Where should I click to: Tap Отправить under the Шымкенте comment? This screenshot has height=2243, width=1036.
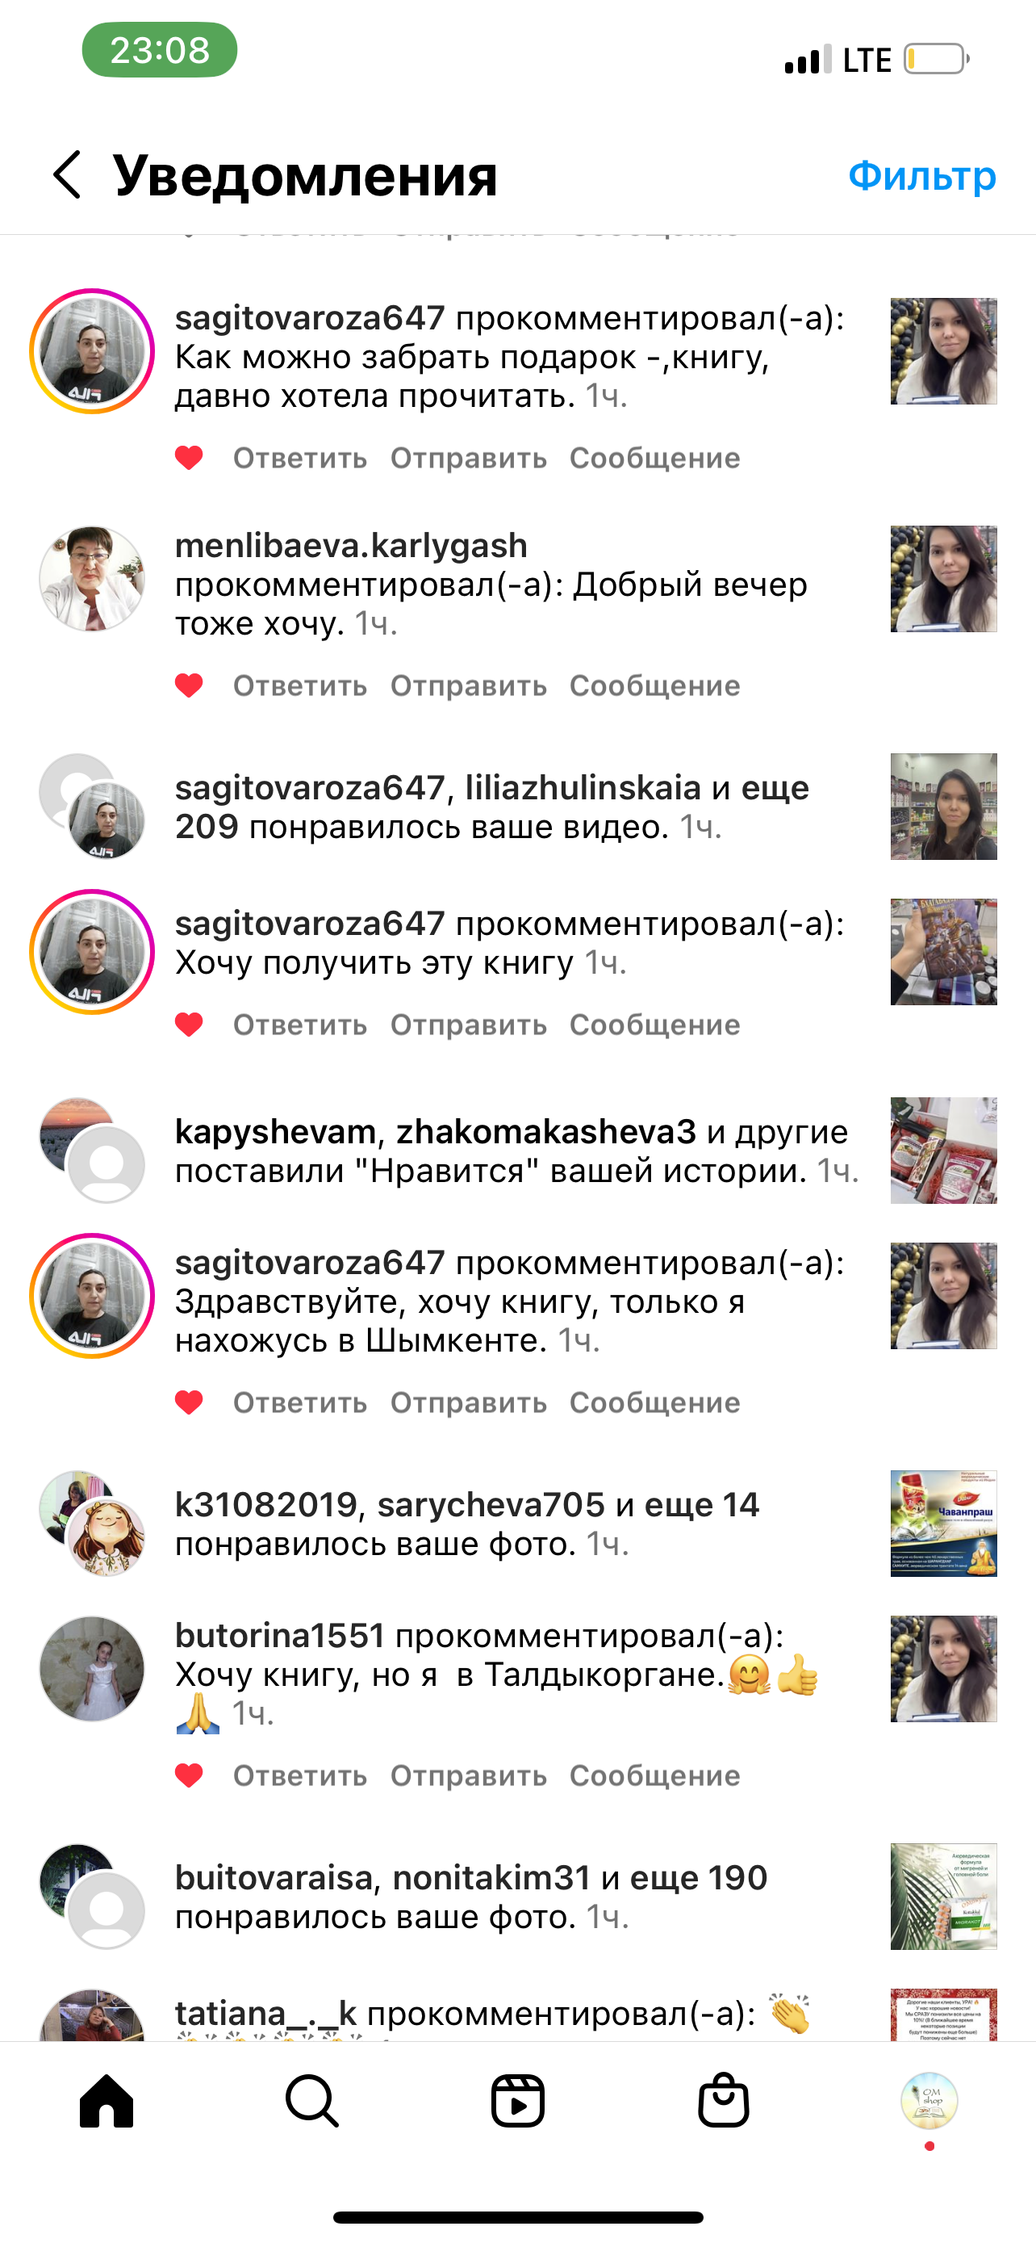468,1402
